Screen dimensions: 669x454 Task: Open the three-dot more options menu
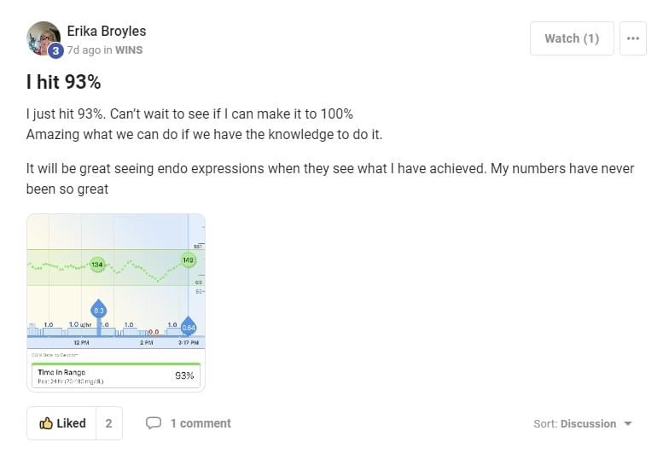(x=632, y=38)
